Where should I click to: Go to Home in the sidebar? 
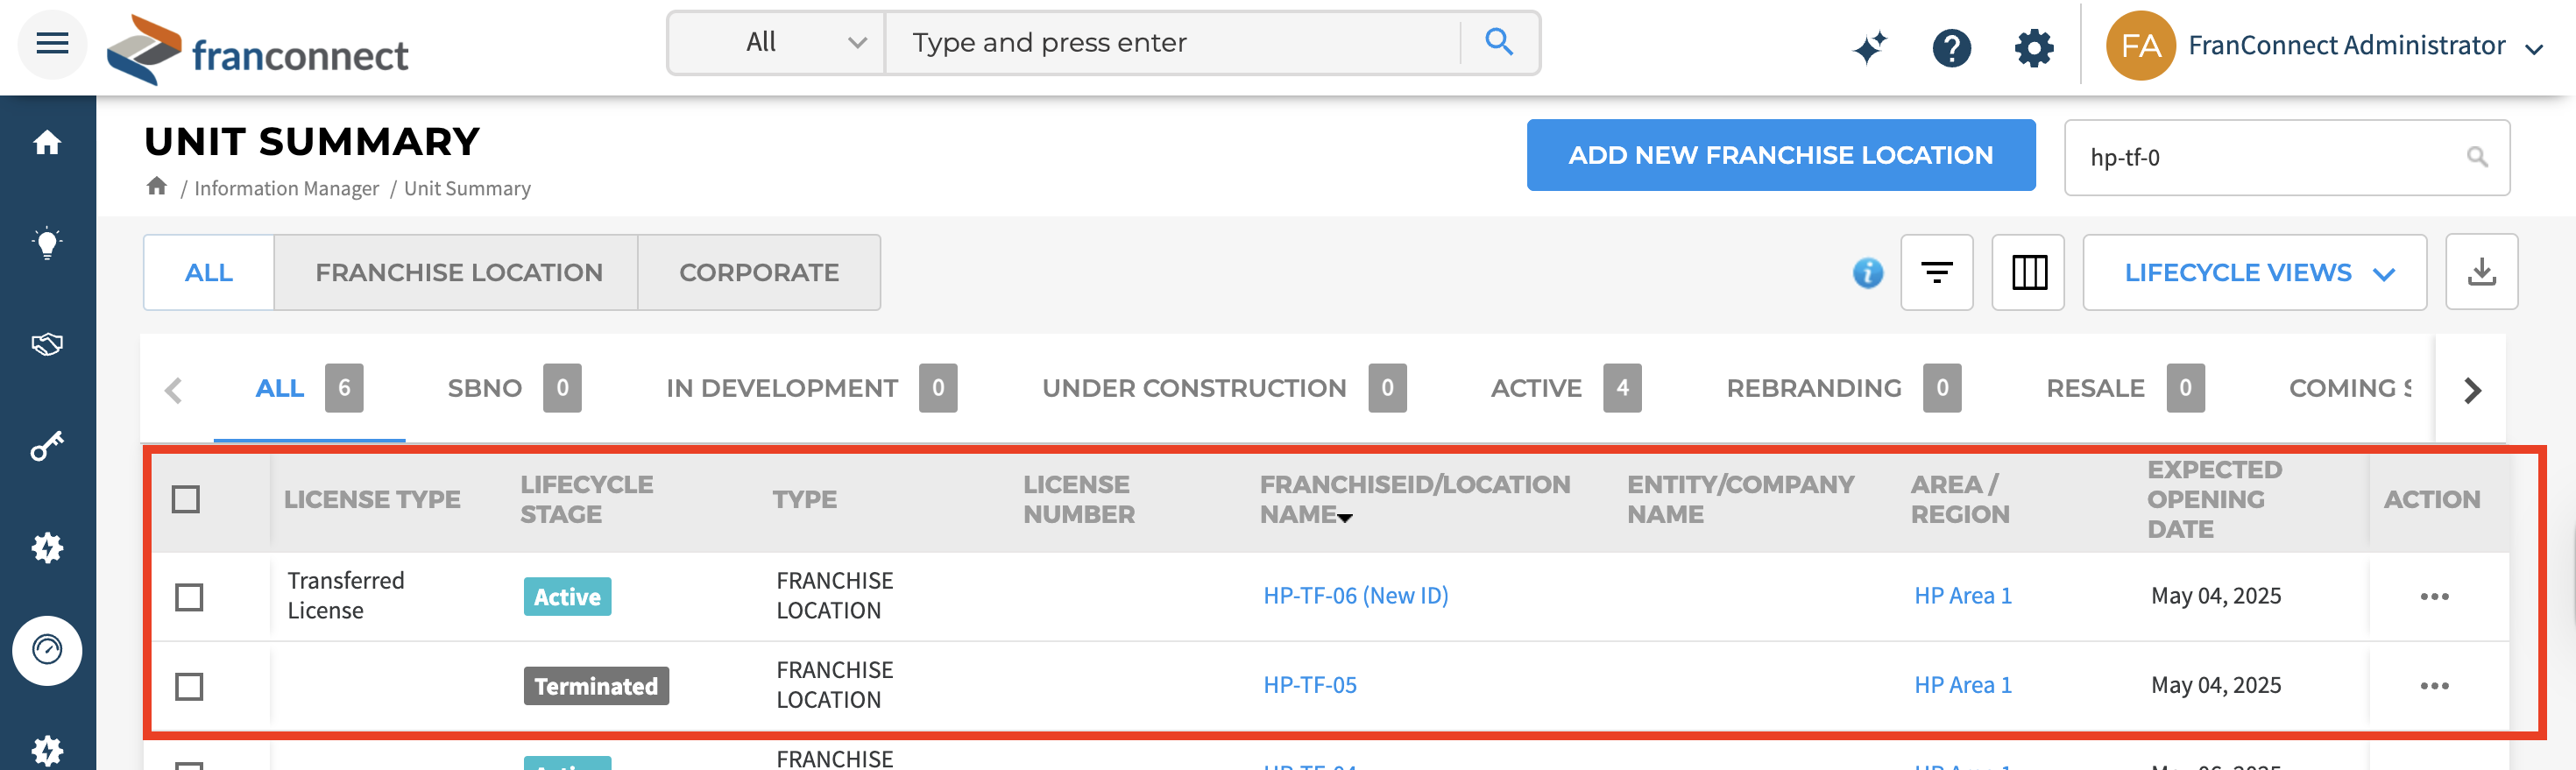pyautogui.click(x=47, y=143)
